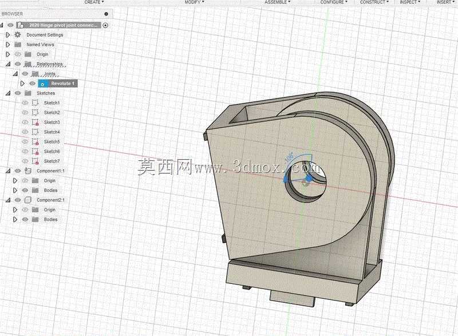Expand the Document Settings node

tap(8, 35)
